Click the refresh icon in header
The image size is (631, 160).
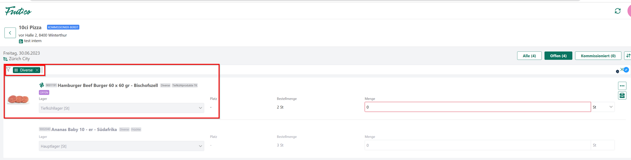point(617,11)
